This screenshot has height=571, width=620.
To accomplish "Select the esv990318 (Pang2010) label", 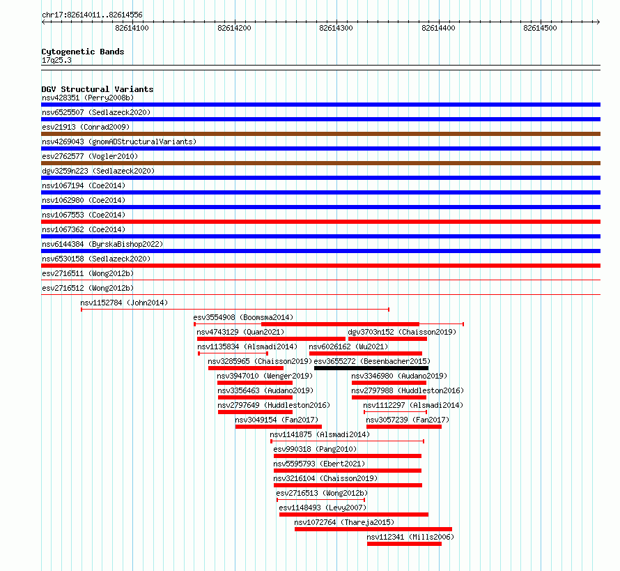I will coord(315,449).
